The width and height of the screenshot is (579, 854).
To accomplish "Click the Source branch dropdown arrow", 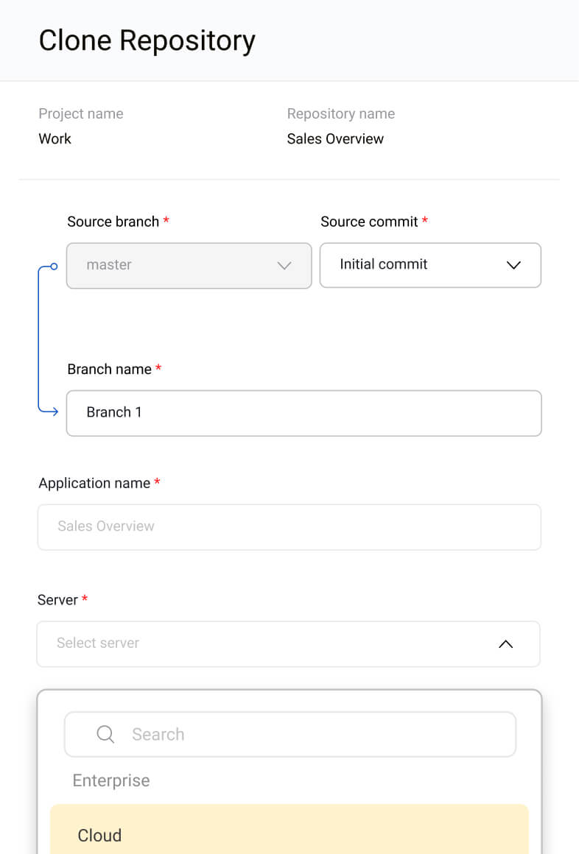I will click(284, 265).
